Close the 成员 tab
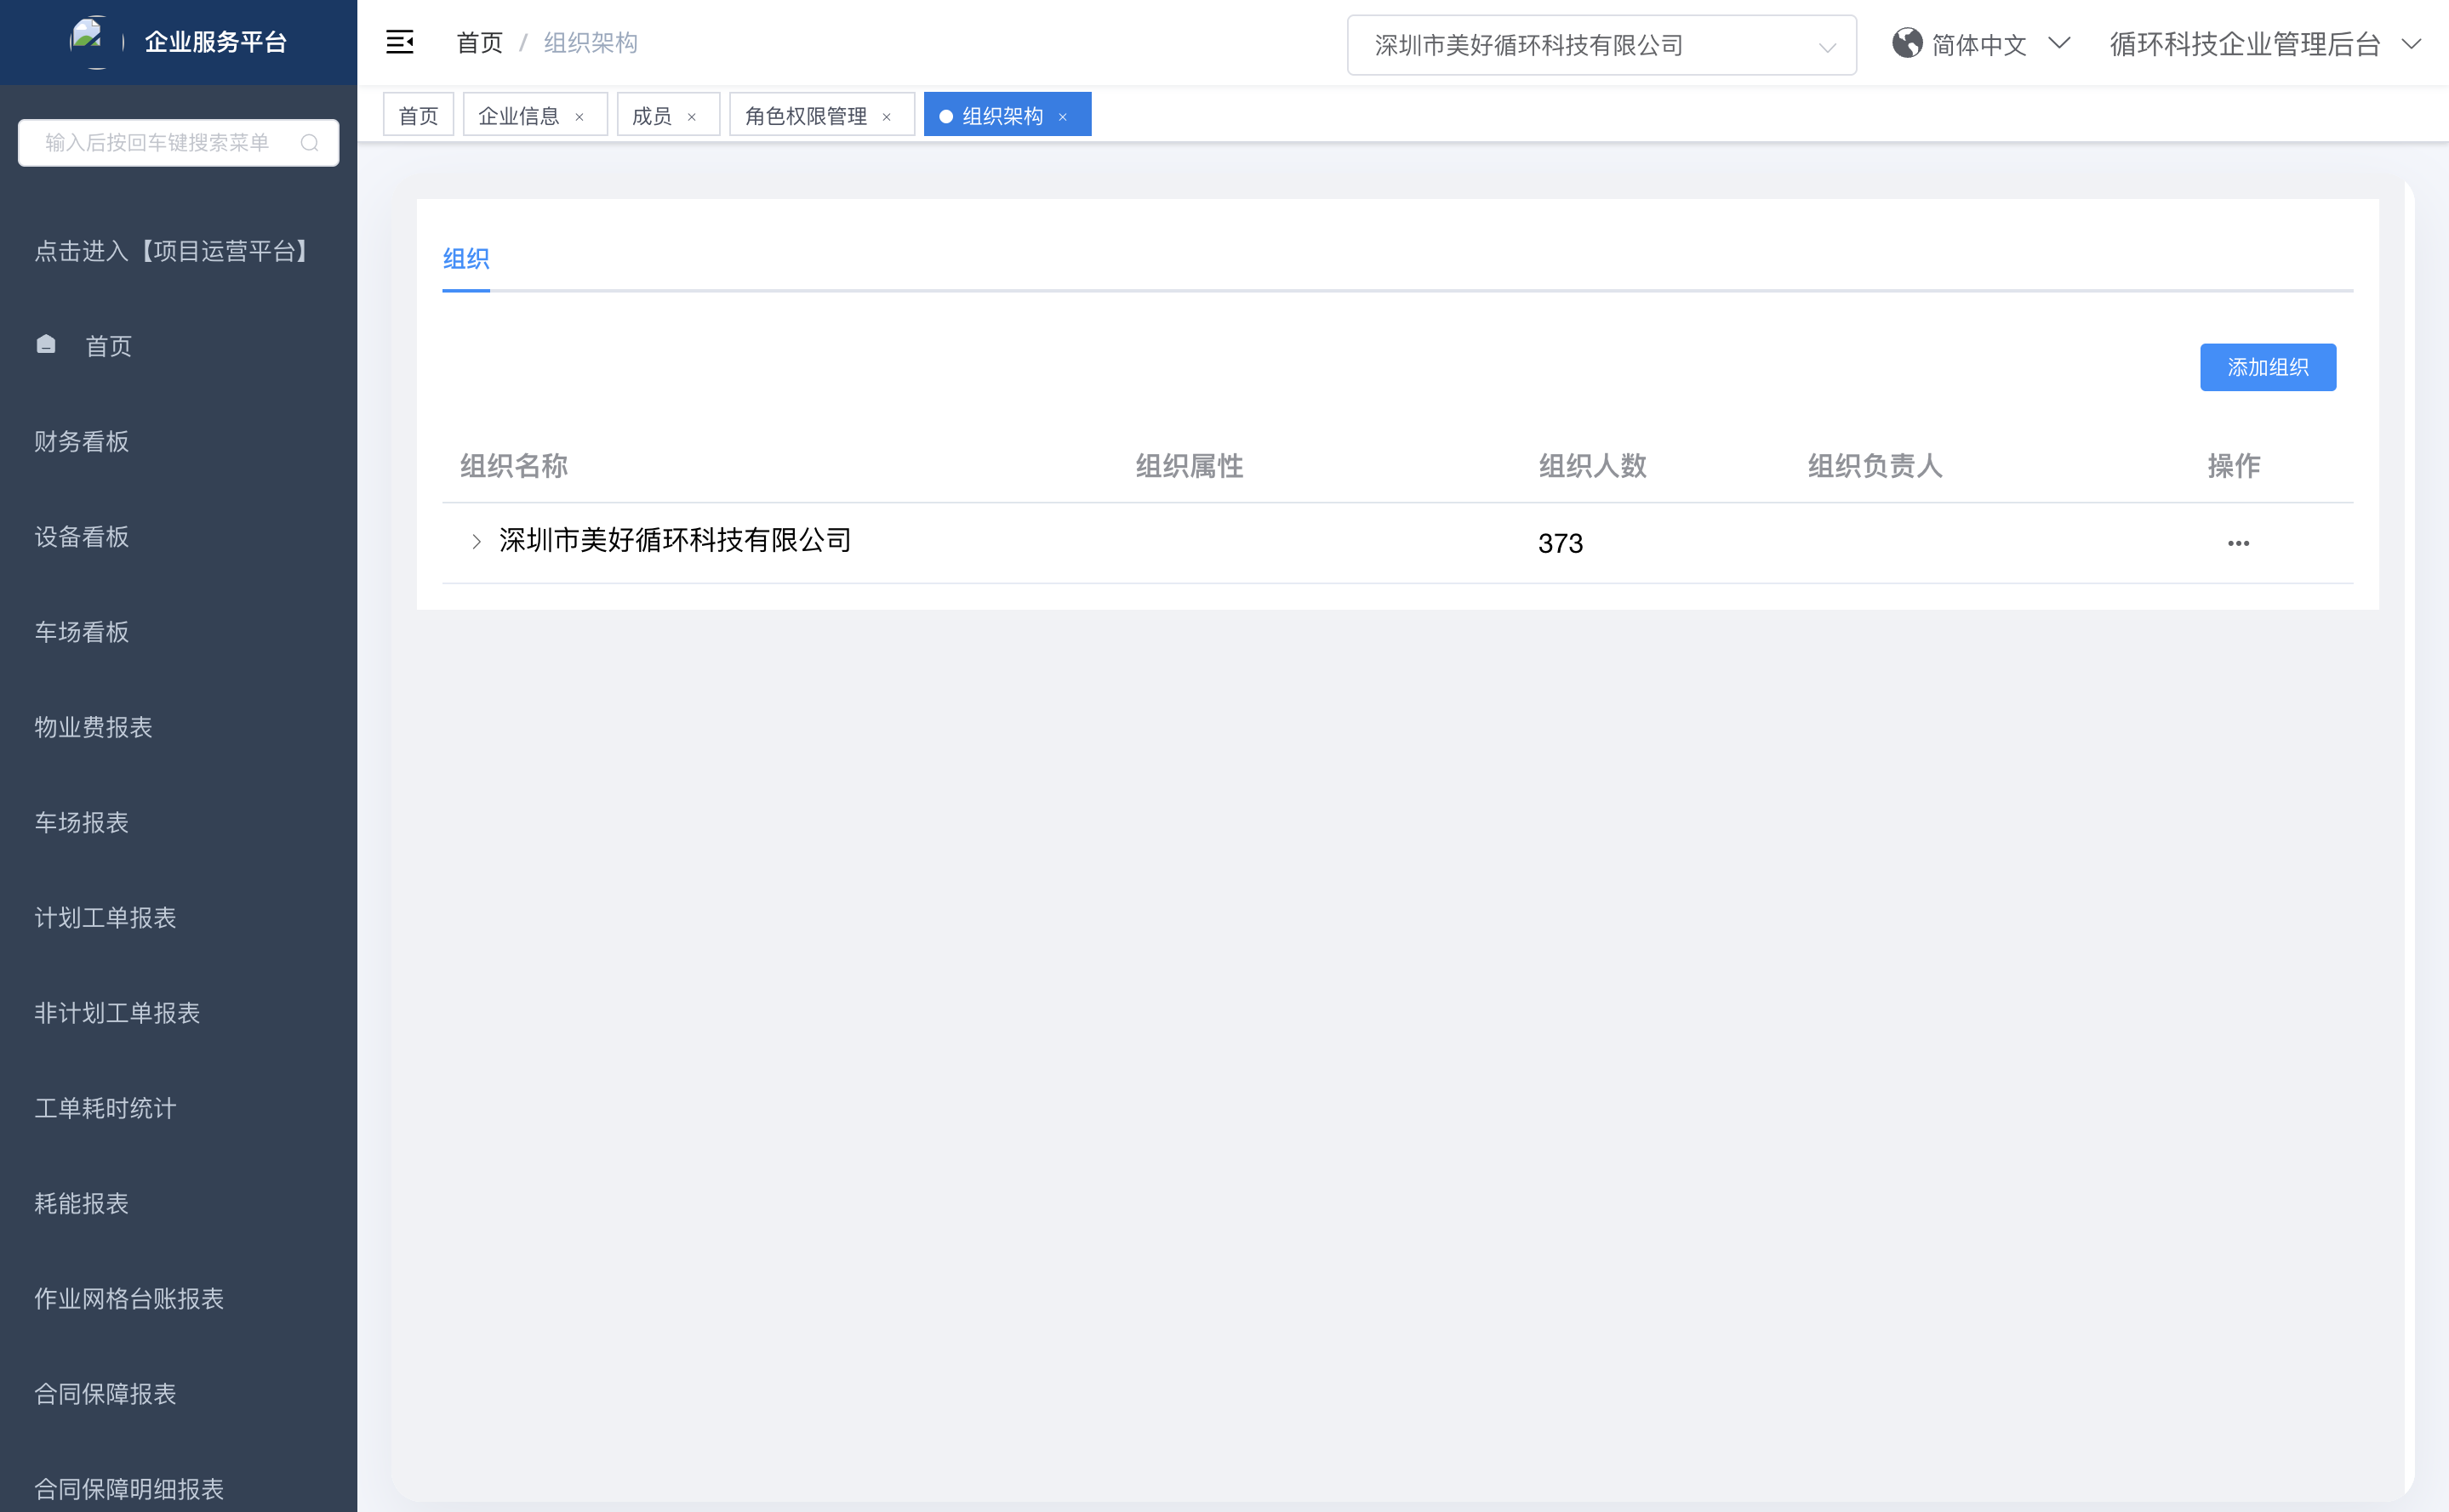The image size is (2449, 1512). [691, 117]
